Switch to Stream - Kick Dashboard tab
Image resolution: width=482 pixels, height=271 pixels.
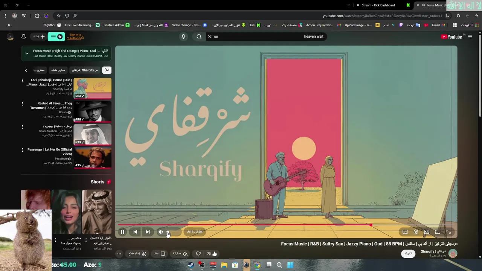pos(378,5)
